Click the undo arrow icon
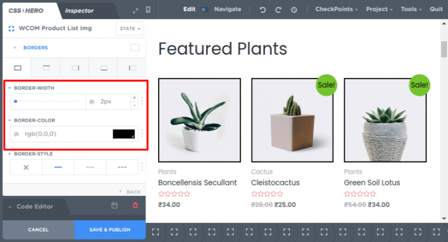The image size is (448, 242). click(x=262, y=10)
